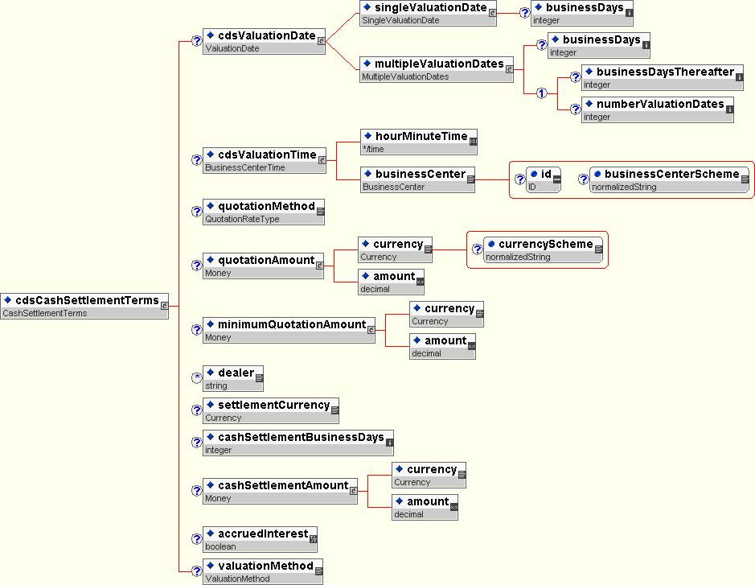
Task: Click the question mark beside valuationMethod
Action: pyautogui.click(x=196, y=571)
